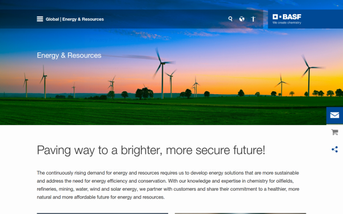Open the email contact side button
The height and width of the screenshot is (214, 343).
click(x=334, y=115)
